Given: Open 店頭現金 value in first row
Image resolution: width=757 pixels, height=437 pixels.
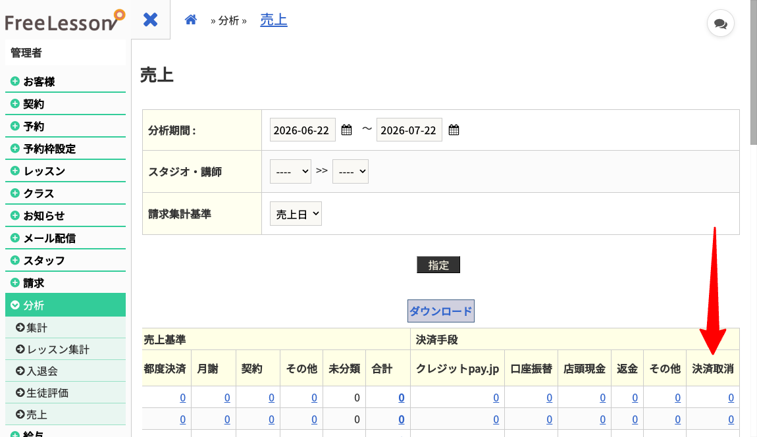Looking at the screenshot, I should tap(602, 398).
